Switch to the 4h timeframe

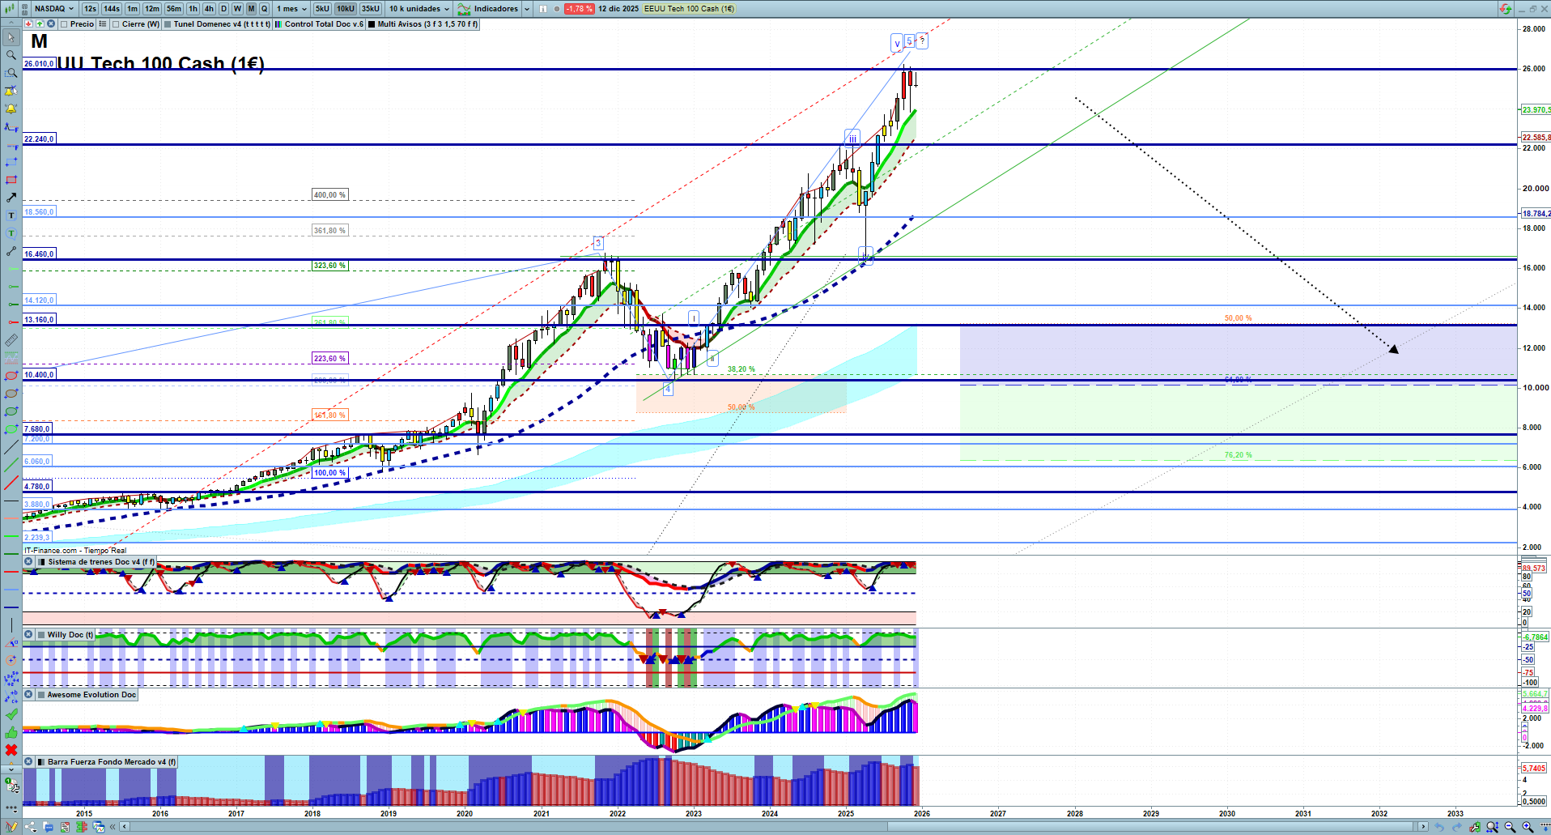(x=209, y=9)
